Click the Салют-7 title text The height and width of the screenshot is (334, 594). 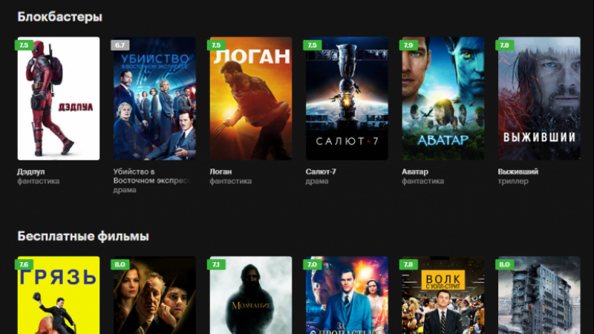coord(321,171)
